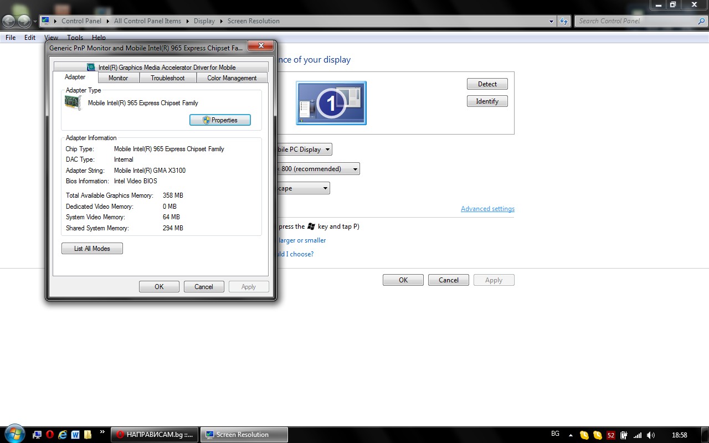Open Intel Graphics Media Accelerator Driver tab
This screenshot has width=709, height=443.
(x=161, y=67)
